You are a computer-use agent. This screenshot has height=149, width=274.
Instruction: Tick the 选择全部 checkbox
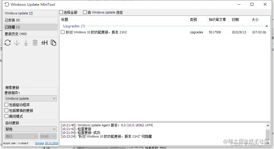pyautogui.click(x=61, y=12)
